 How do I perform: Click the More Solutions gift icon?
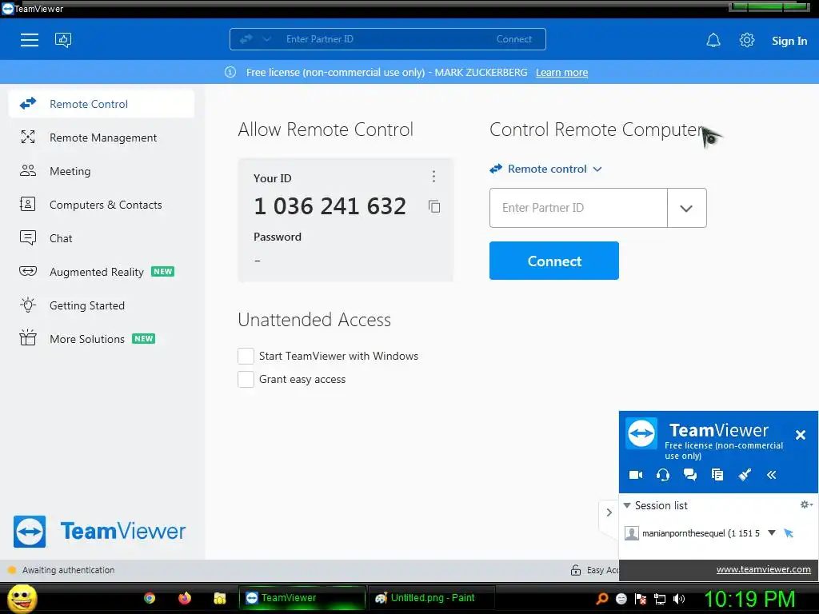(28, 338)
